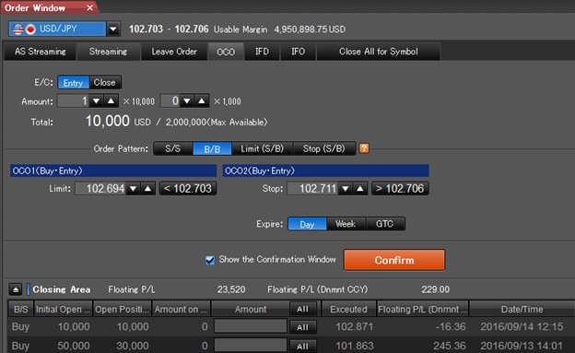Set expiry to Week
This screenshot has width=575, height=353.
coord(346,224)
